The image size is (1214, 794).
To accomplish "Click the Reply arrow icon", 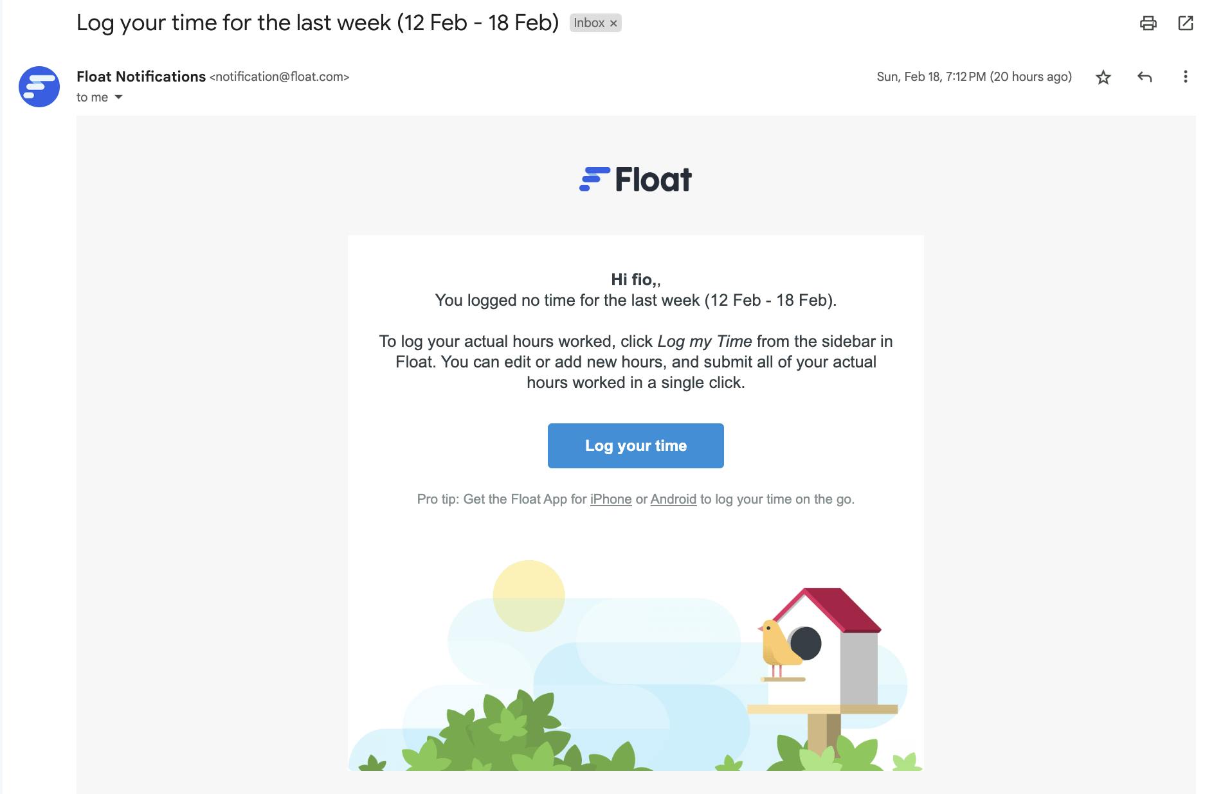I will (1144, 76).
